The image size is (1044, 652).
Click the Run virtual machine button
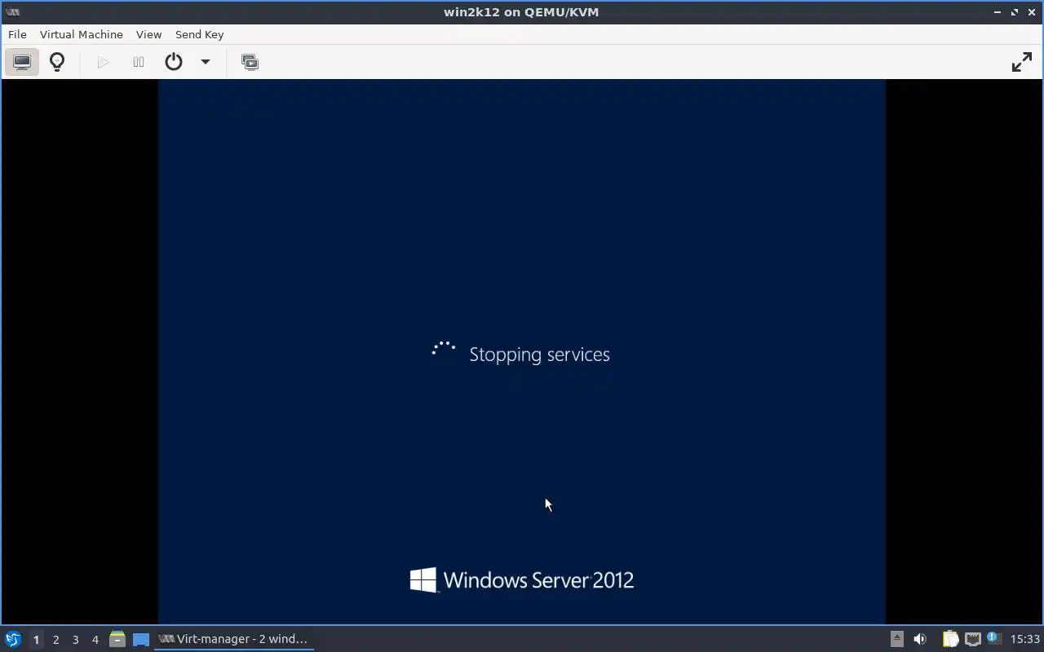pos(103,62)
